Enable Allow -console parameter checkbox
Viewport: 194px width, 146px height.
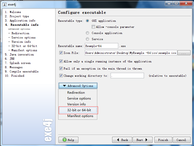coord(93,27)
